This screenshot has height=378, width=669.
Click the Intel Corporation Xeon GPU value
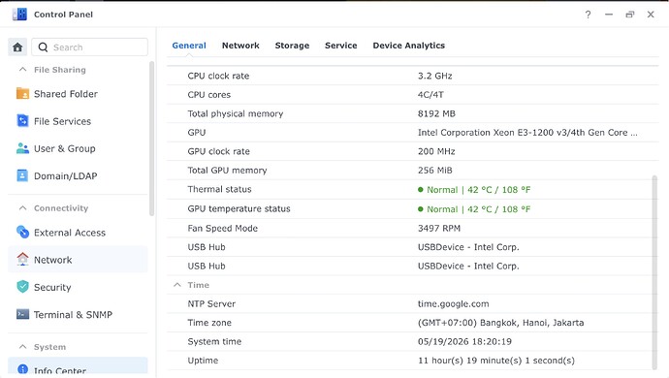(527, 132)
